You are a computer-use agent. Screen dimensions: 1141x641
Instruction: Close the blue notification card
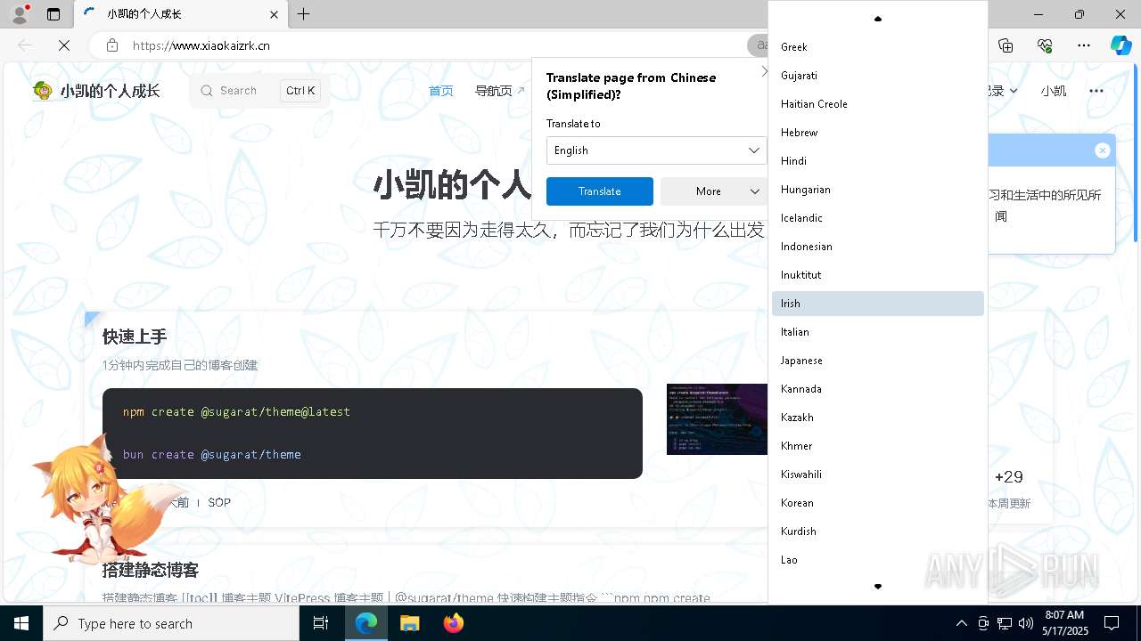click(x=1103, y=150)
